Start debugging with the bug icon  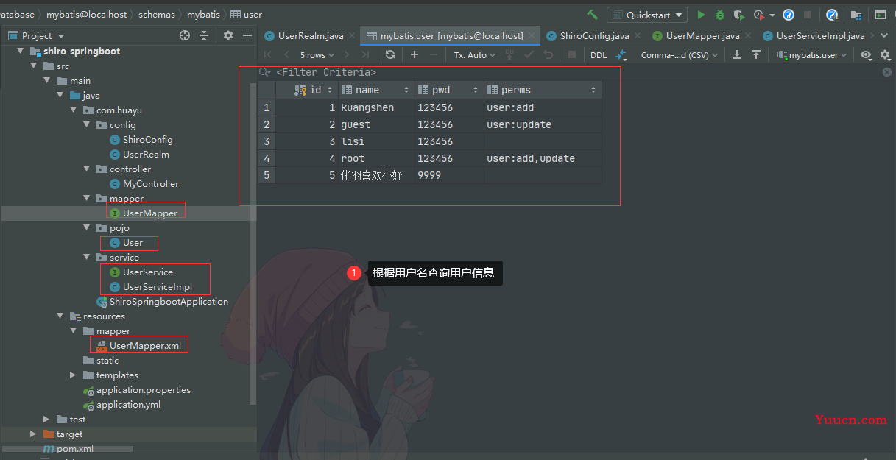(720, 15)
